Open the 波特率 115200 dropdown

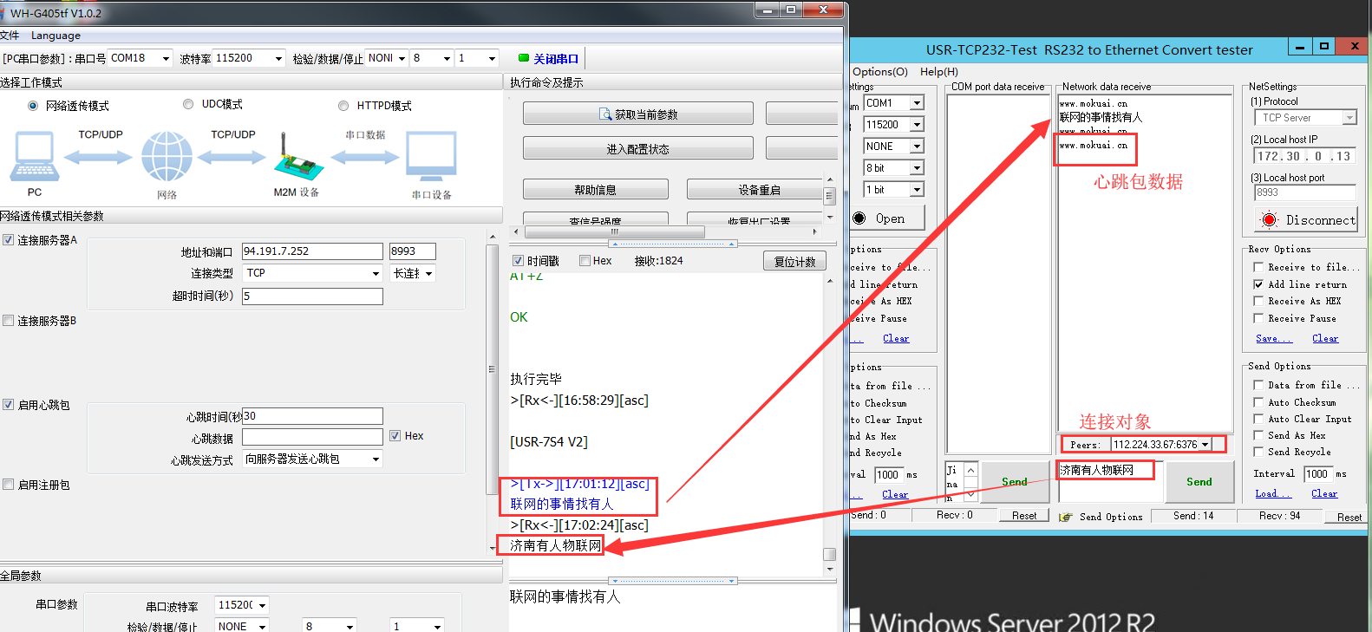coord(278,59)
